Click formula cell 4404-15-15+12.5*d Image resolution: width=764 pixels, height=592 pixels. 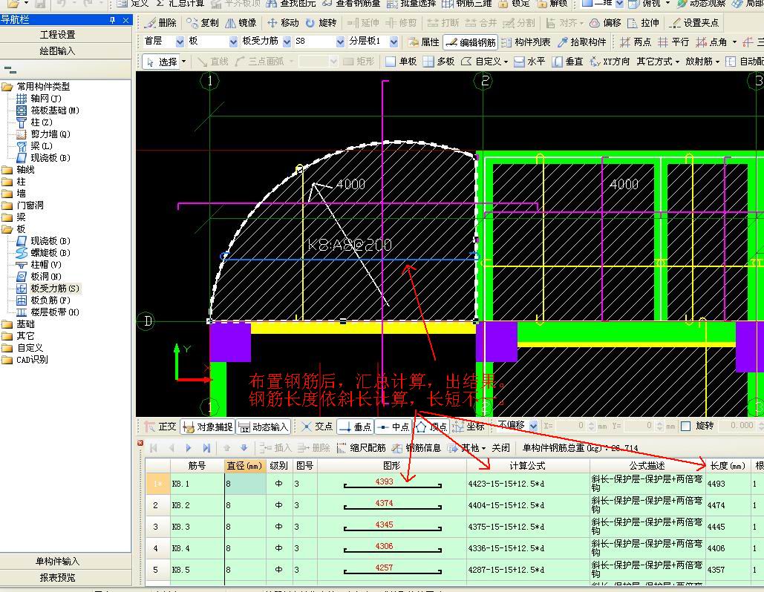(x=528, y=505)
